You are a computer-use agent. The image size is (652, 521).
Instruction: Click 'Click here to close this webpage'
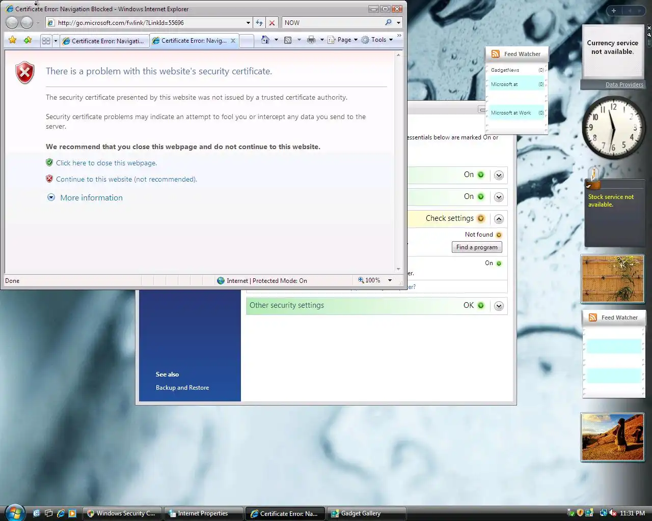pyautogui.click(x=106, y=163)
